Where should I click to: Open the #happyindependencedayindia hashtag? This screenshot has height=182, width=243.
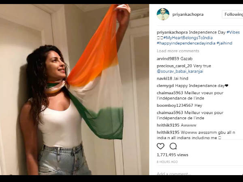(186, 43)
